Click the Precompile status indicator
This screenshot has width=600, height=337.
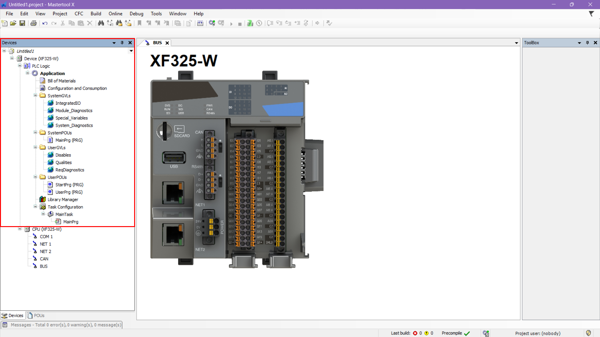click(x=456, y=333)
